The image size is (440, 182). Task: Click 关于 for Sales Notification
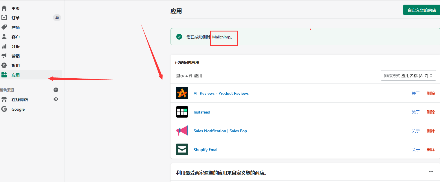pos(416,131)
